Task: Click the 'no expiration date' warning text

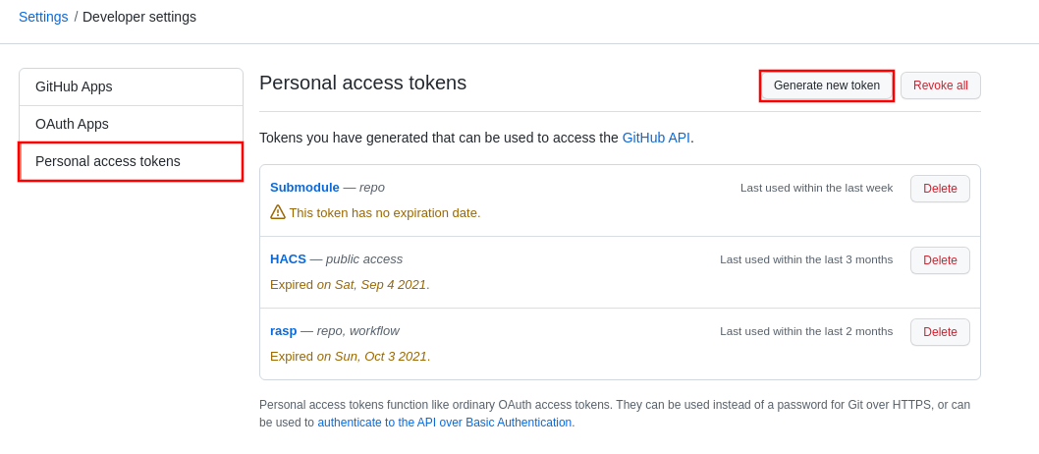Action: pos(385,212)
